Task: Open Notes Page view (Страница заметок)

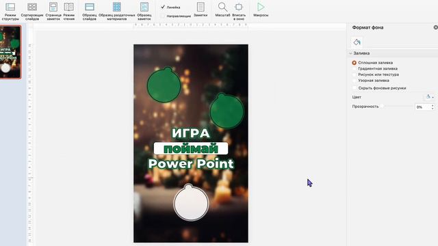Action: point(53,11)
